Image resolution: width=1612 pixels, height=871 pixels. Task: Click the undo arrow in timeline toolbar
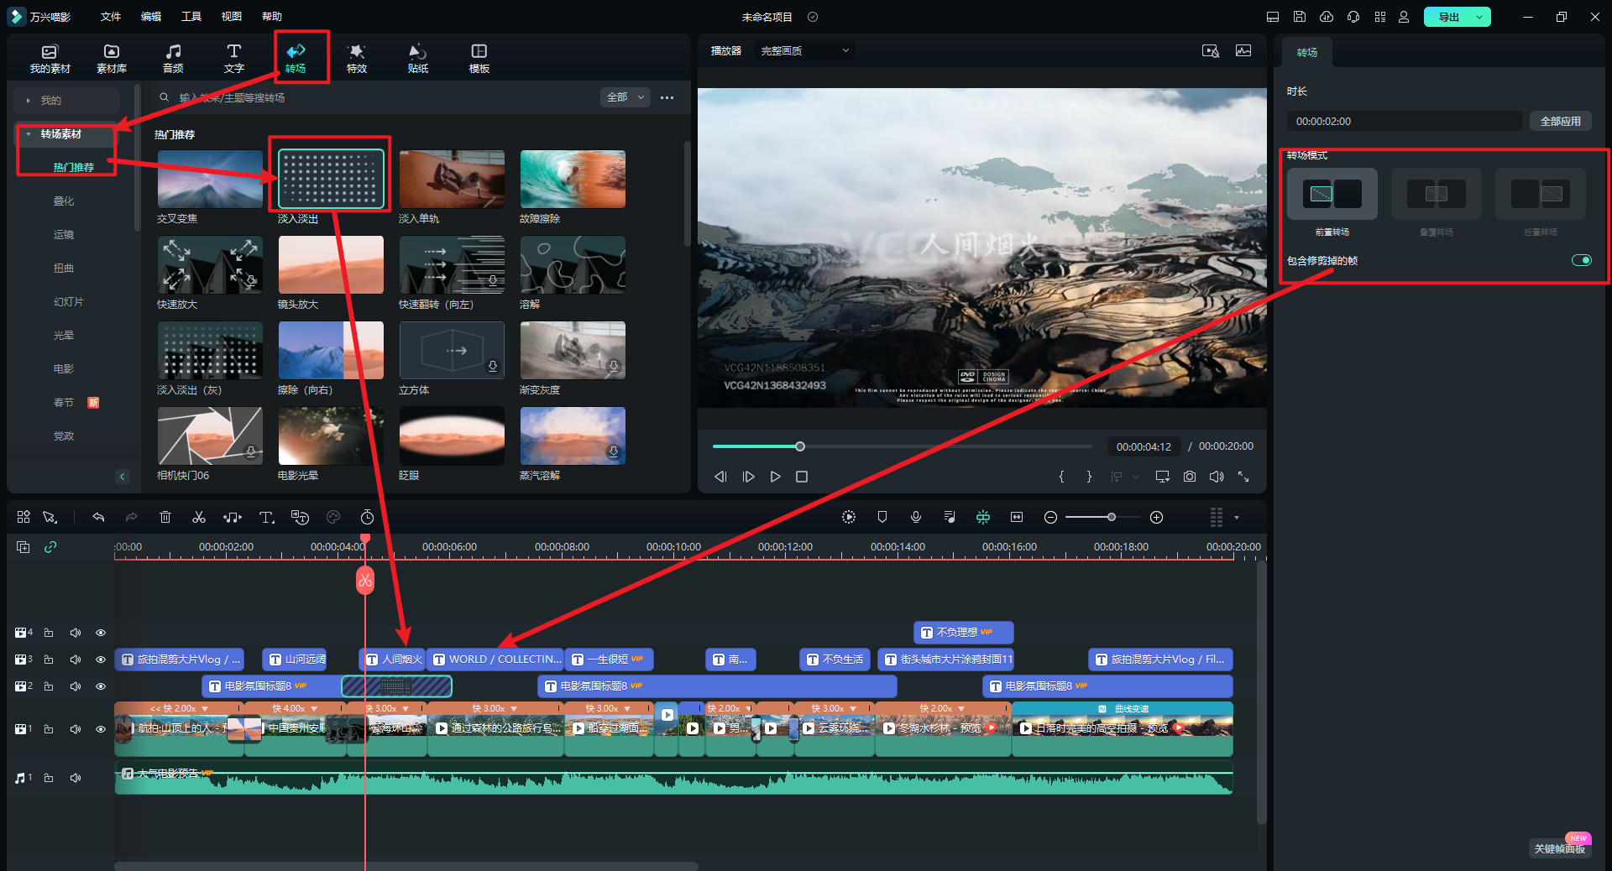98,518
